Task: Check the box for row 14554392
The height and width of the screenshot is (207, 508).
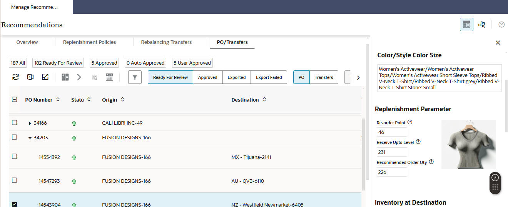Action: [x=14, y=156]
